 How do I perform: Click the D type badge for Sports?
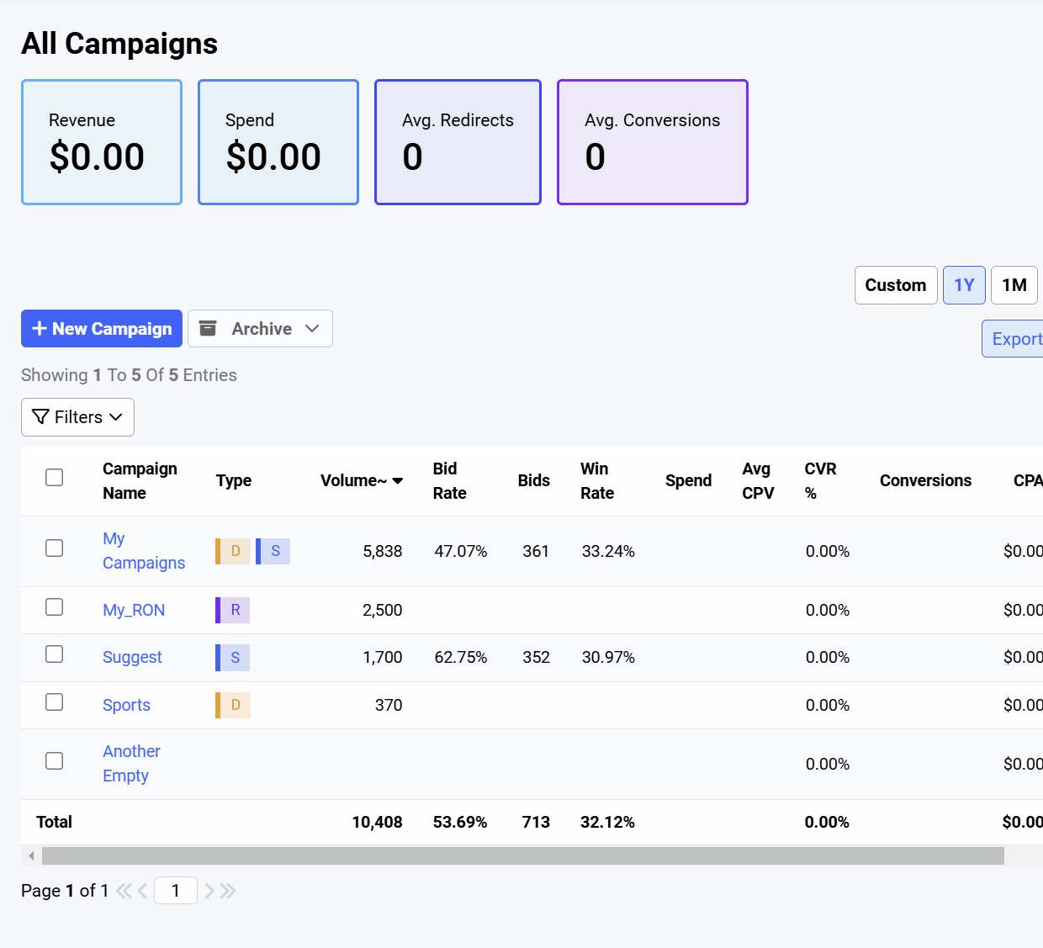234,705
